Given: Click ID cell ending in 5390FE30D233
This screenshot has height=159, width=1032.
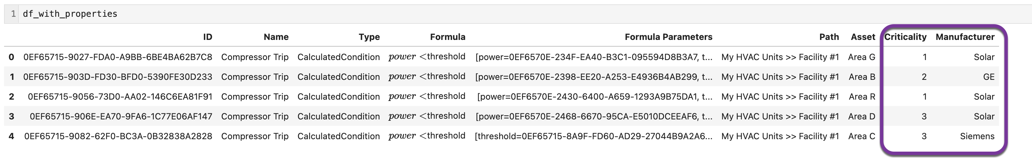Looking at the screenshot, I should tap(118, 77).
